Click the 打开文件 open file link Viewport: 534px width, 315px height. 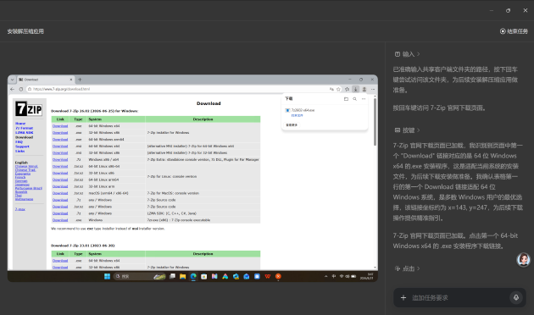point(297,116)
